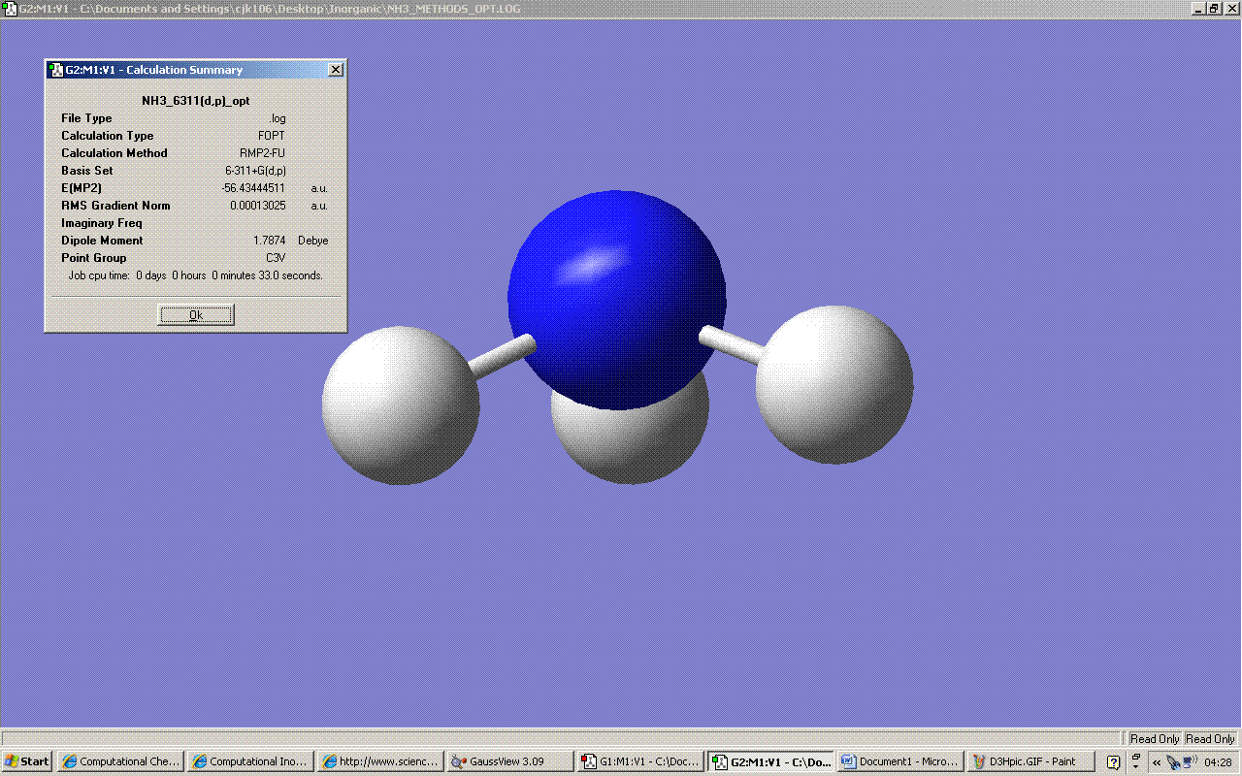Open Computational Che... browser window in taskbar

click(118, 761)
